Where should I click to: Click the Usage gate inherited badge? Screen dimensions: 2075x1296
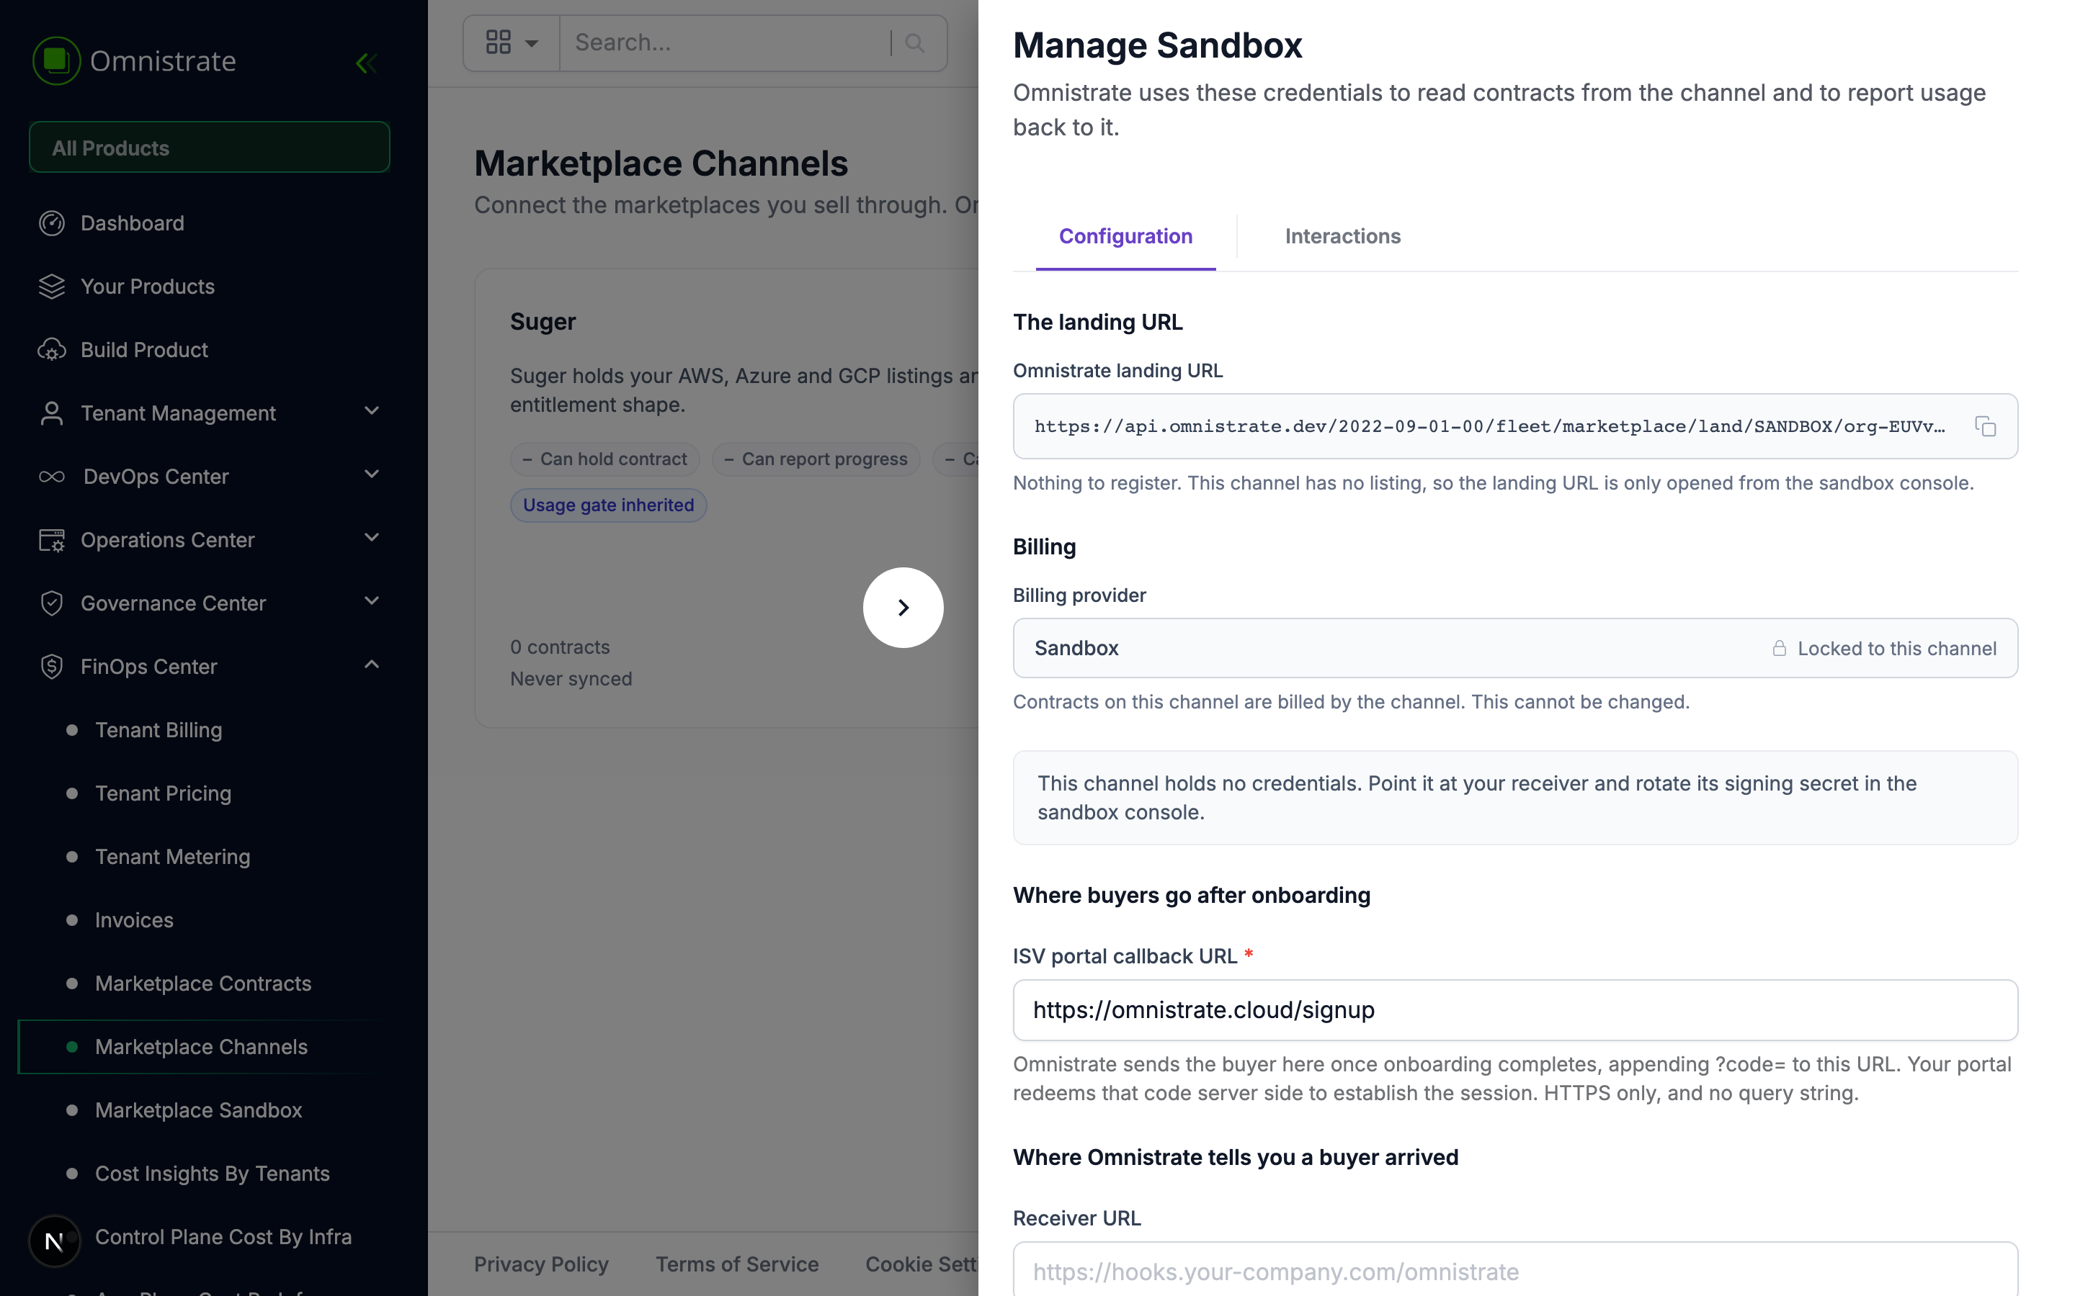[x=608, y=505]
